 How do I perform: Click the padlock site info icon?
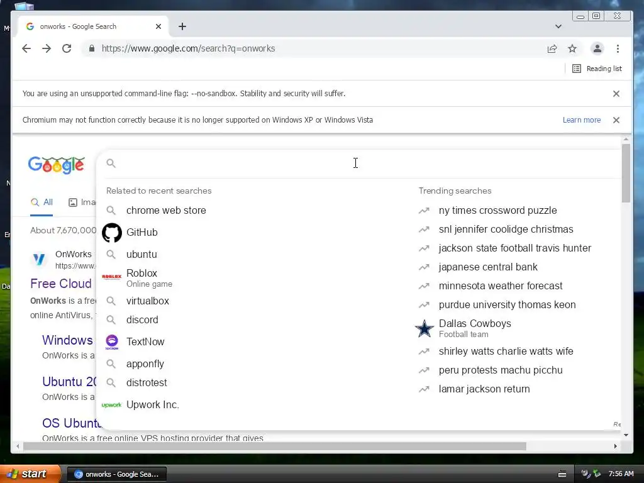pyautogui.click(x=92, y=48)
